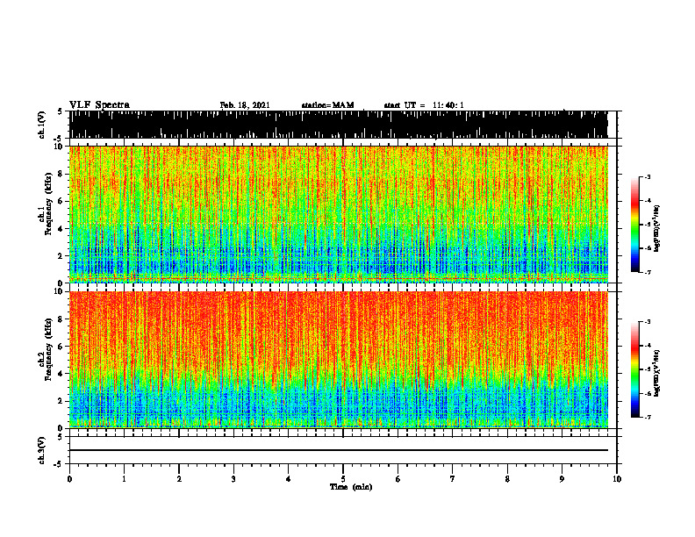The image size is (695, 537).
Task: Click the 'Time (min)' x-axis label
Action: [x=351, y=487]
